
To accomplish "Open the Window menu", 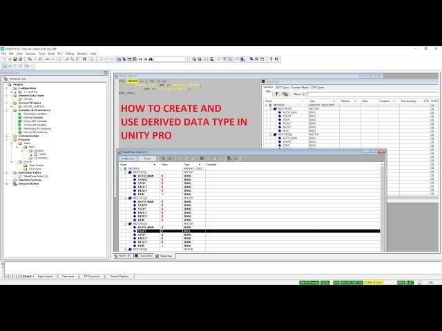I will click(82, 54).
